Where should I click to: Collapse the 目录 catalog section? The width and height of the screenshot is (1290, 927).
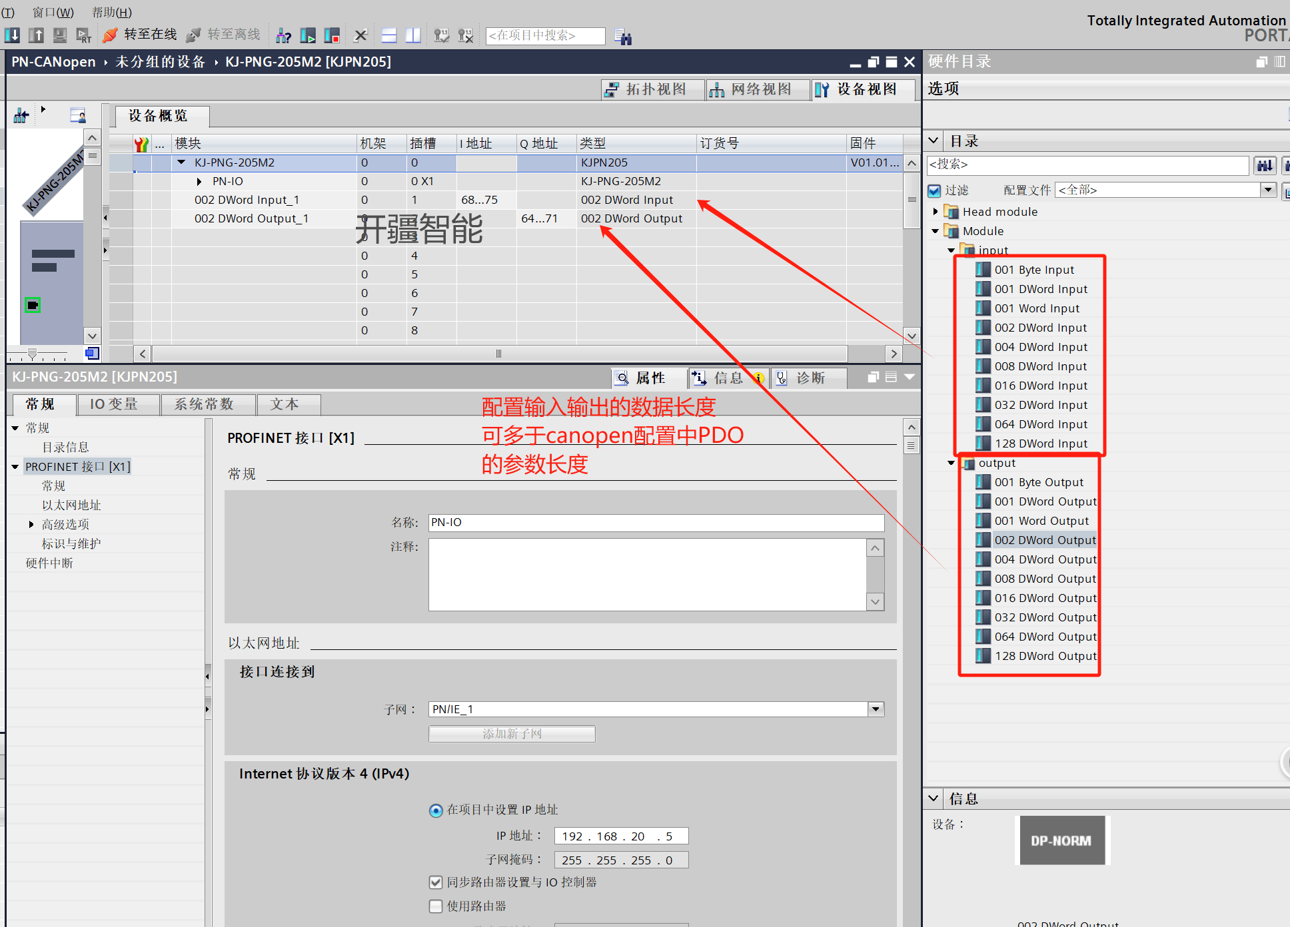[934, 141]
